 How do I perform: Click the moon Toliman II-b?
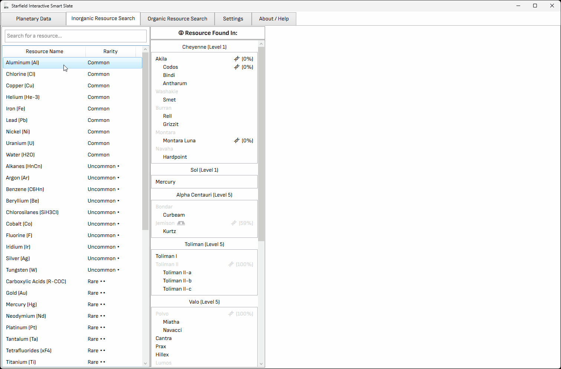[x=177, y=281]
